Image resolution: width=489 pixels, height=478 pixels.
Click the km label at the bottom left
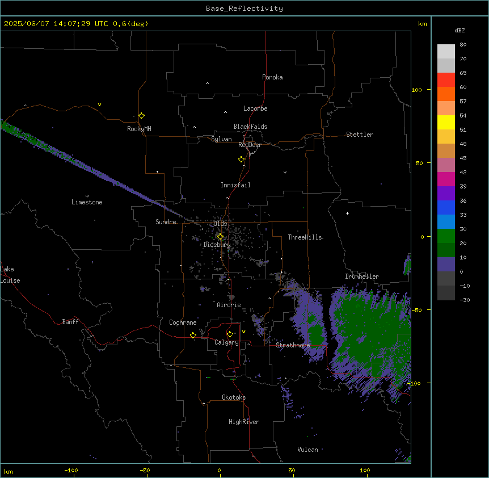(9, 472)
